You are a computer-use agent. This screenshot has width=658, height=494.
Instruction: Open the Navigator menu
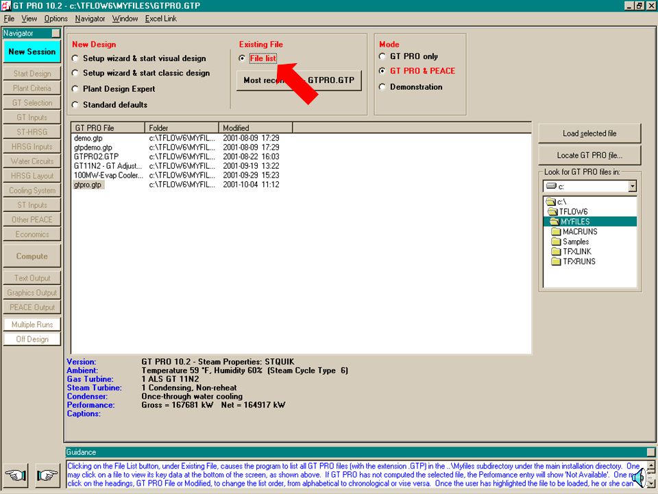pos(90,19)
